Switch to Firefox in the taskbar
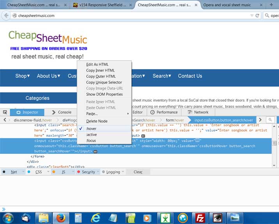The height and width of the screenshot is (224, 279). 61,218
